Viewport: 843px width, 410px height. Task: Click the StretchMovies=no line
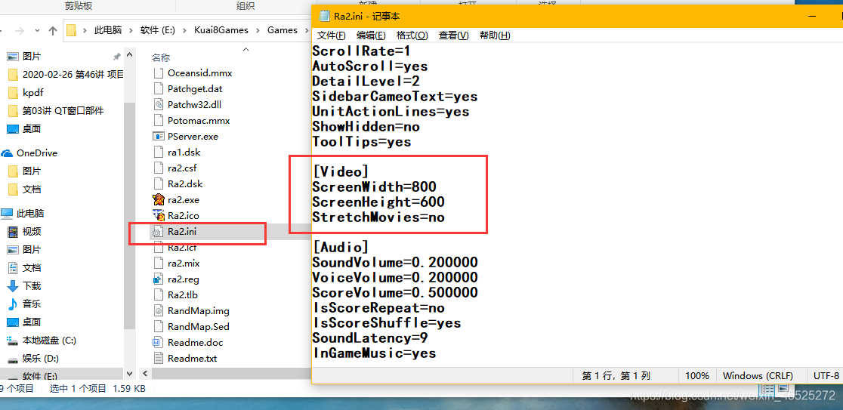378,217
